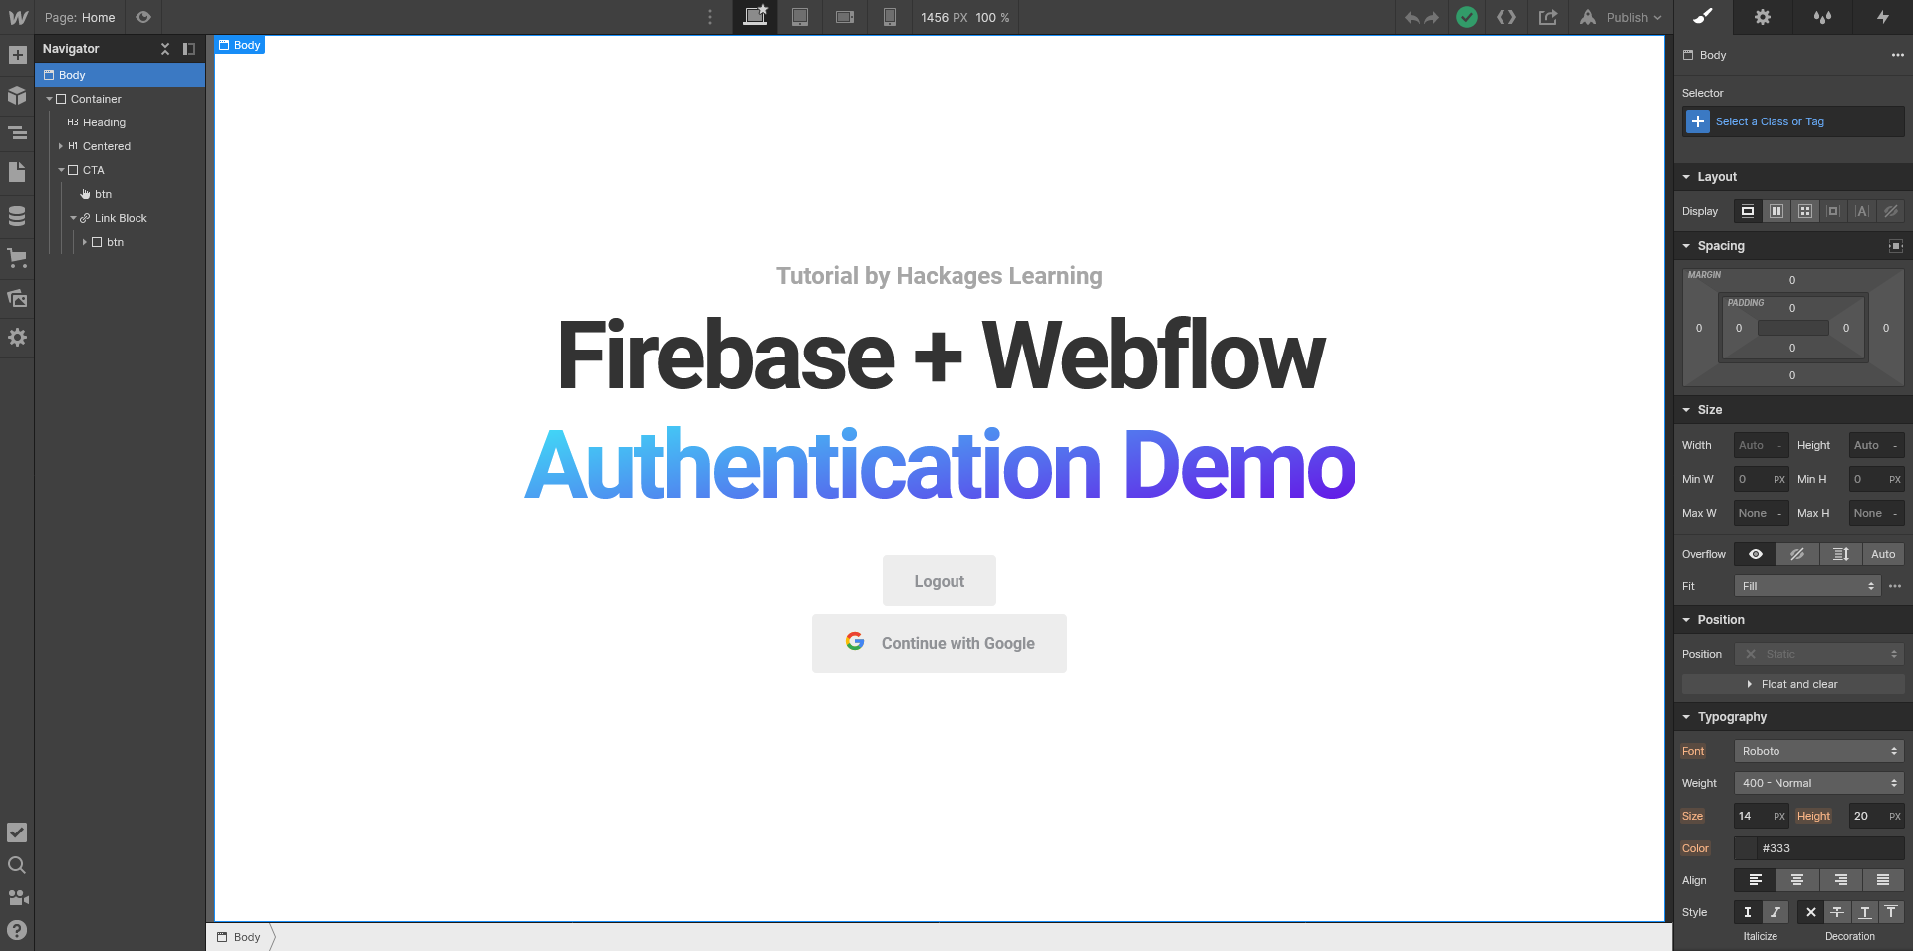Expand the Float and clear section
The image size is (1913, 951).
[x=1793, y=684]
